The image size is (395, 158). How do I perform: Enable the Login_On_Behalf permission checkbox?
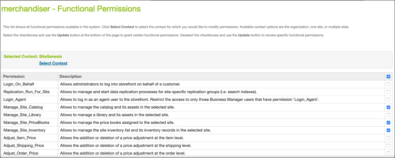point(388,84)
